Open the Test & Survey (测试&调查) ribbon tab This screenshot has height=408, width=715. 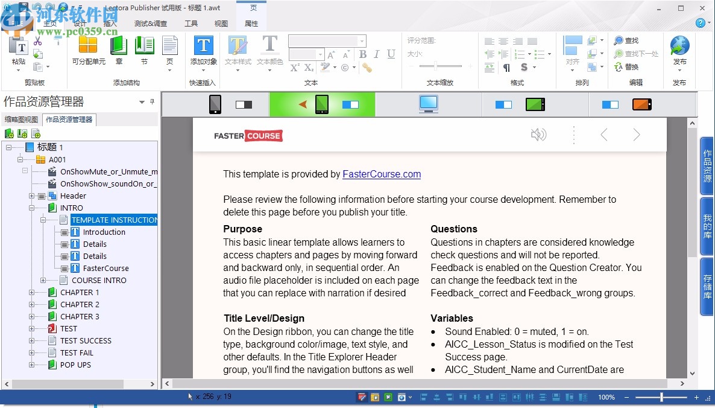[150, 24]
